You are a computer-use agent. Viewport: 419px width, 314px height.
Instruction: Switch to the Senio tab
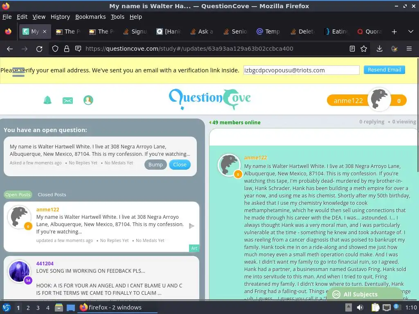tap(236, 31)
